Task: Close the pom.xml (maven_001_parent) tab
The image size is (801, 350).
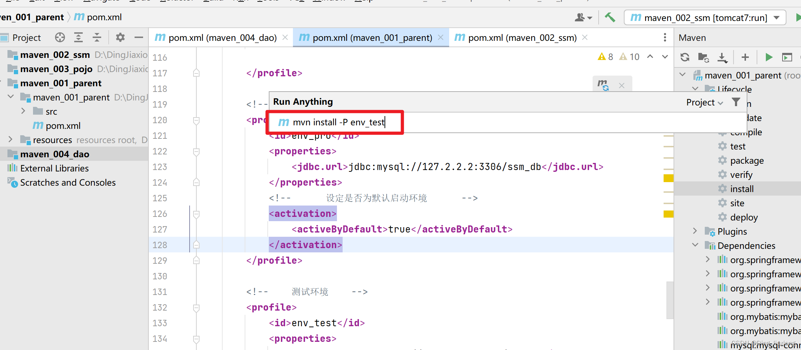Action: pyautogui.click(x=441, y=37)
